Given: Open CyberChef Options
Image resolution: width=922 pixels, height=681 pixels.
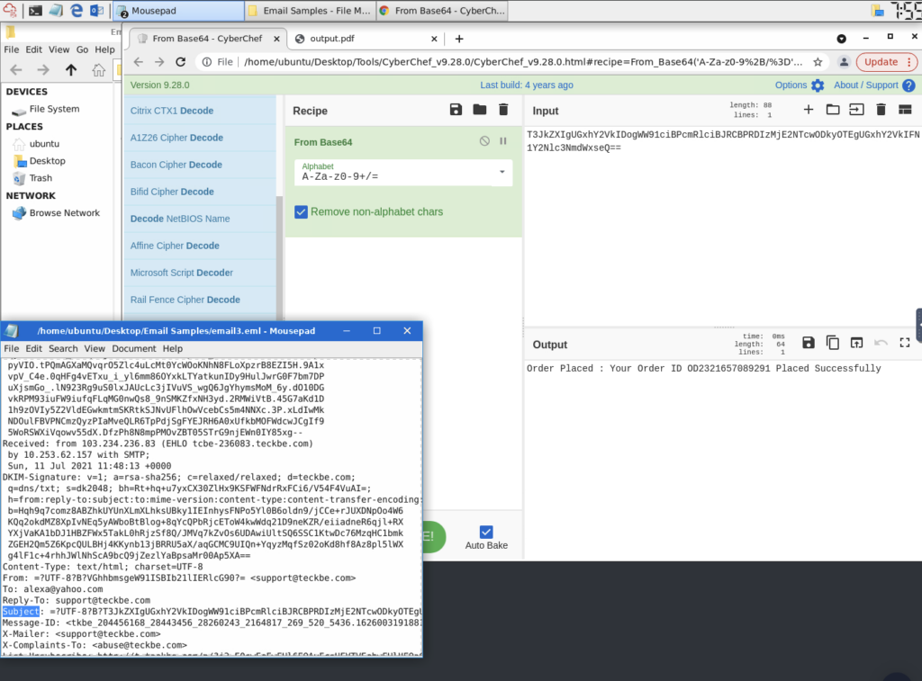Looking at the screenshot, I should click(x=800, y=85).
